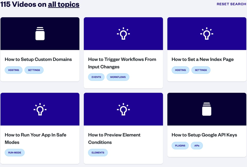Click lightbulb icon on Safe Modes card

pos(40,109)
